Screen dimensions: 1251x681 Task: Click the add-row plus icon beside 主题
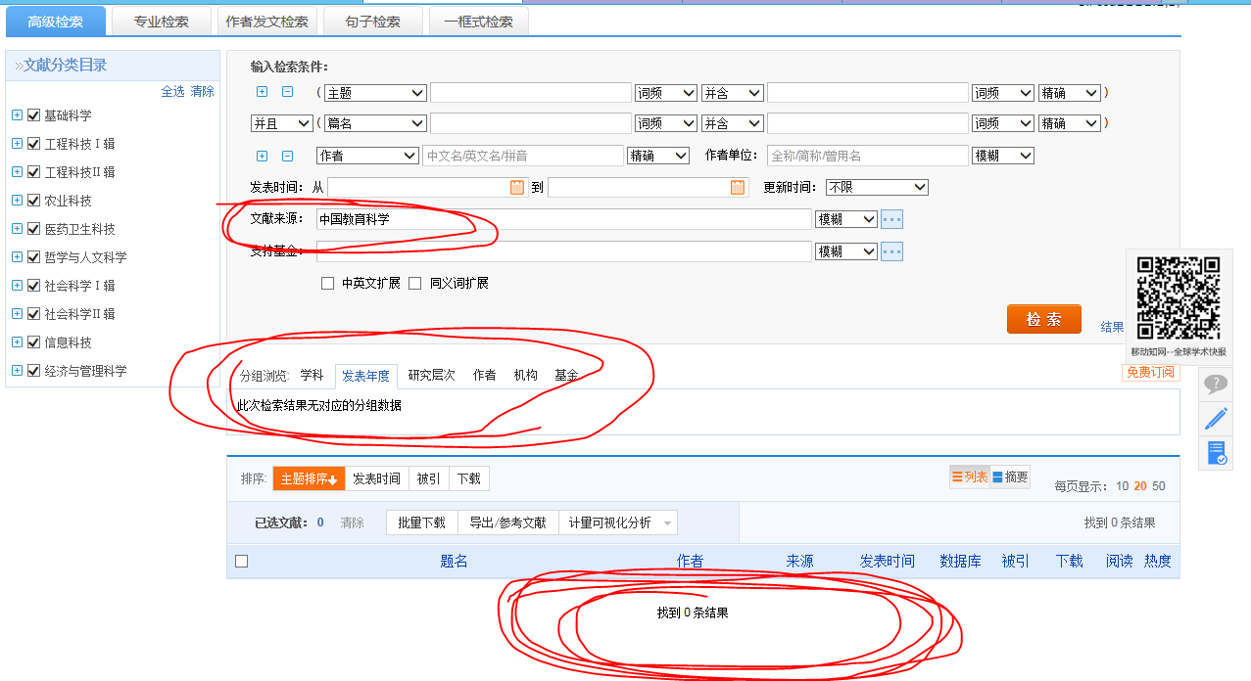[x=262, y=93]
